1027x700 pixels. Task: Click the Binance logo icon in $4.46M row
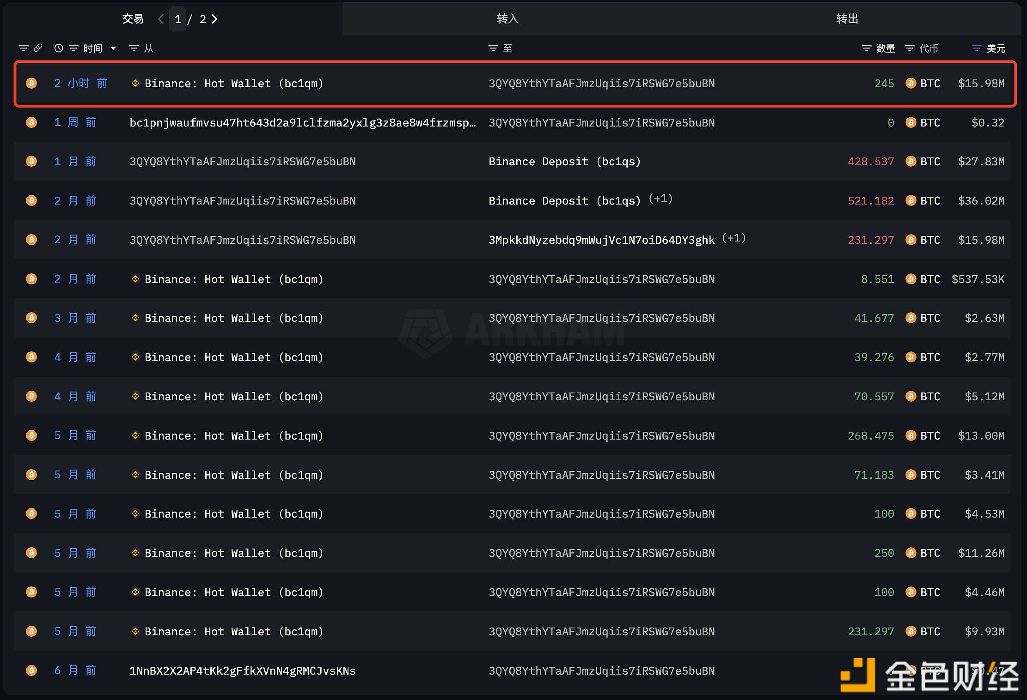tap(135, 592)
